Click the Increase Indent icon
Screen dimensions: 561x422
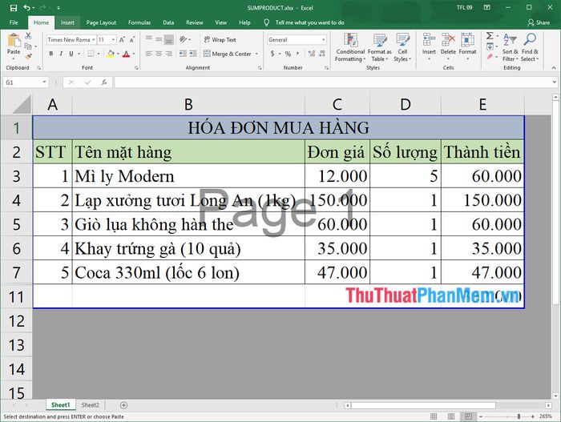(x=193, y=54)
